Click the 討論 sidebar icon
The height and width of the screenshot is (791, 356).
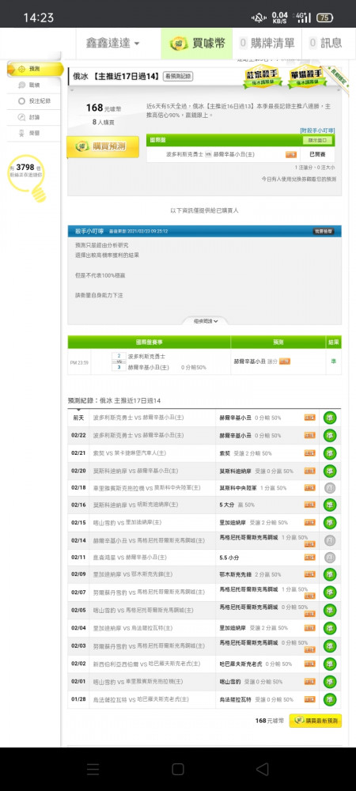[21, 117]
